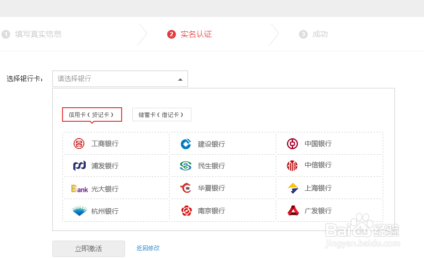Click the 浦发银行 logo icon
This screenshot has width=424, height=258.
79,166
